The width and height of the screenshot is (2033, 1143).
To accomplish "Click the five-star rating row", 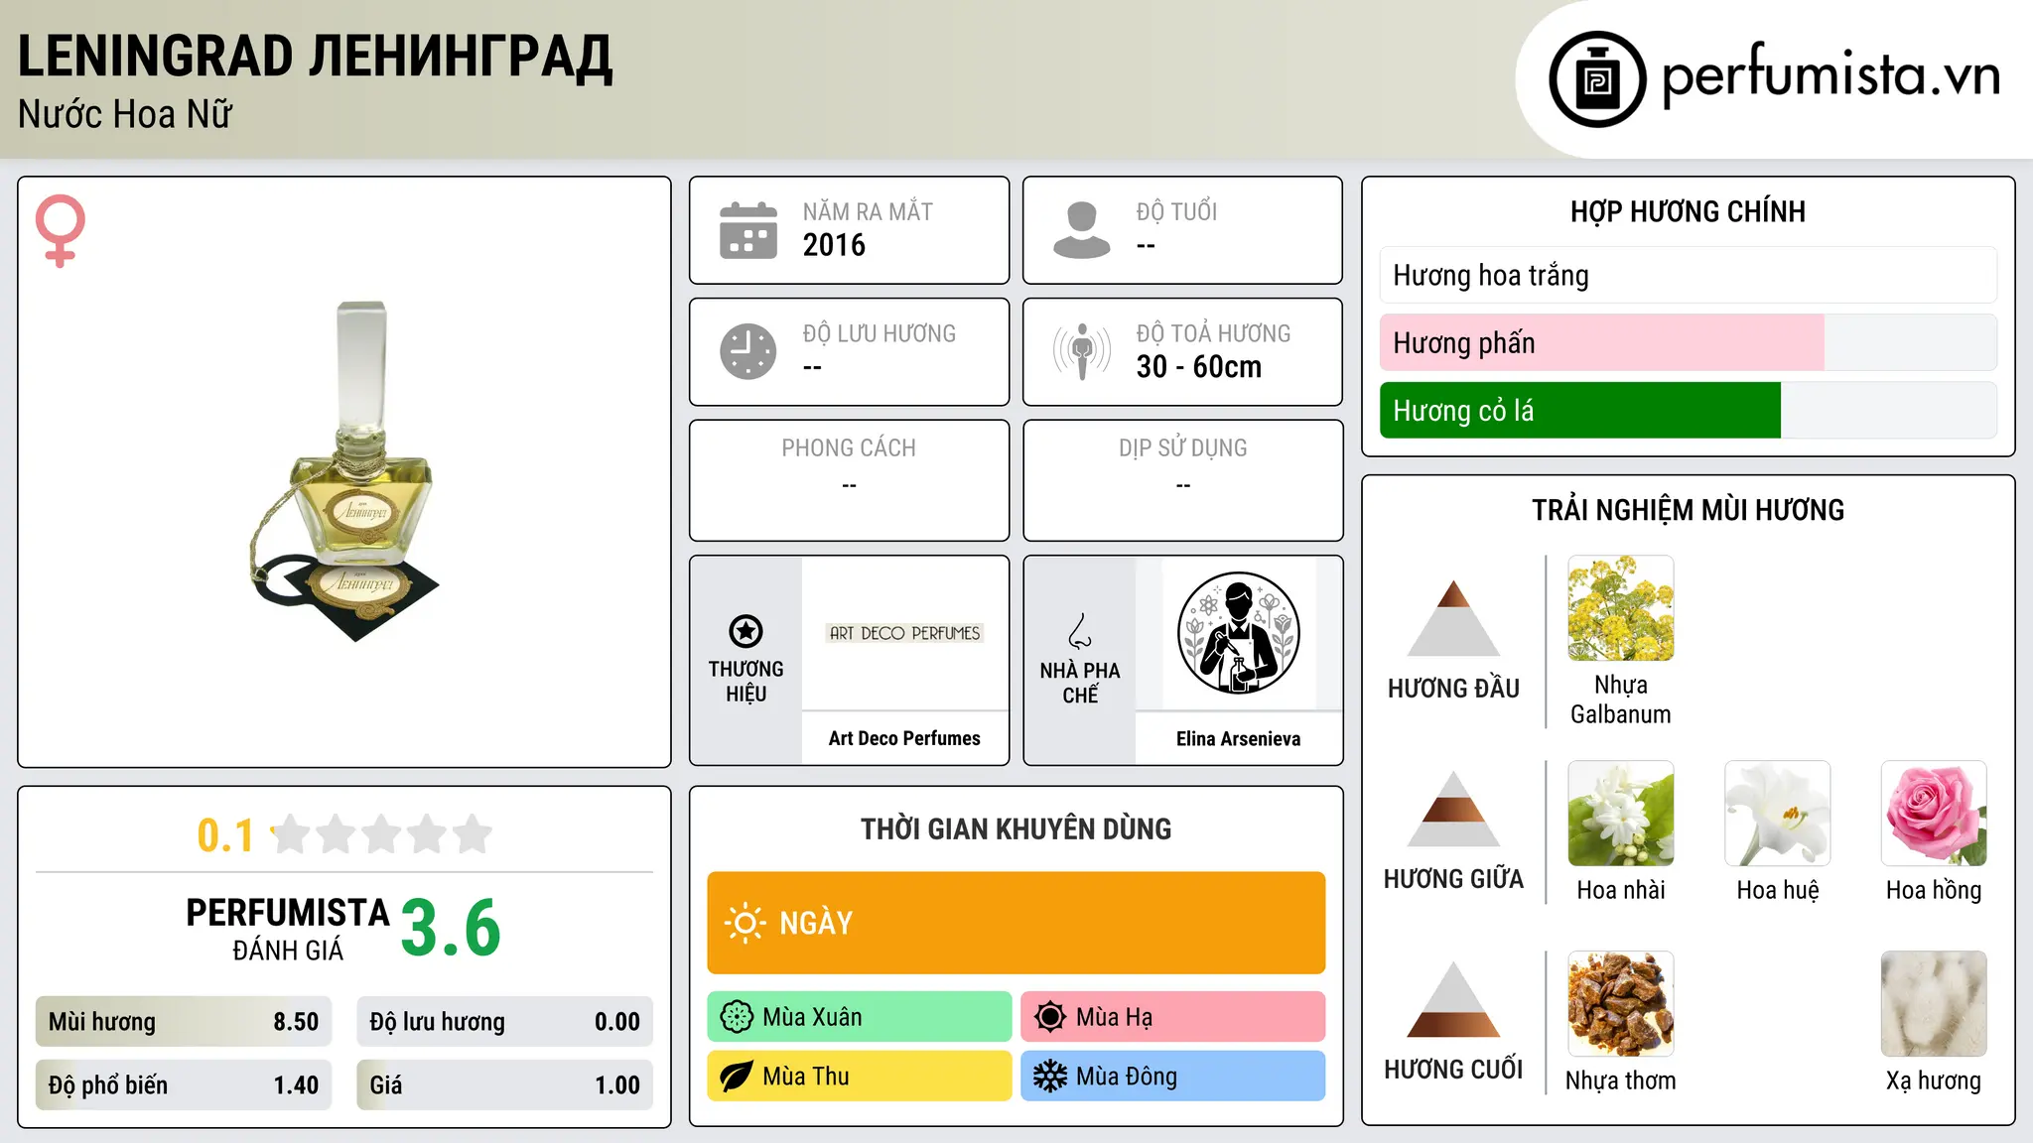I will pyautogui.click(x=382, y=834).
